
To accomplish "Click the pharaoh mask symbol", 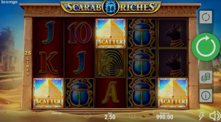I will click(110, 63).
